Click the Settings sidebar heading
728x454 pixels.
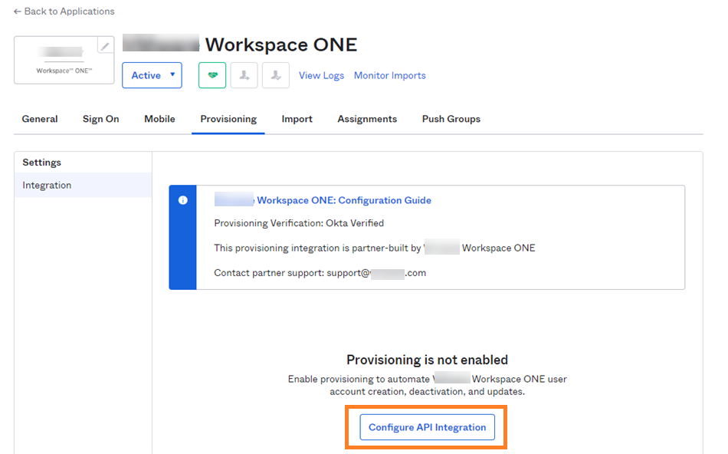point(42,162)
